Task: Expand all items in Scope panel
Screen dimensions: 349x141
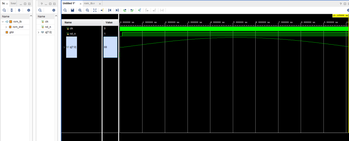Action: [19, 10]
